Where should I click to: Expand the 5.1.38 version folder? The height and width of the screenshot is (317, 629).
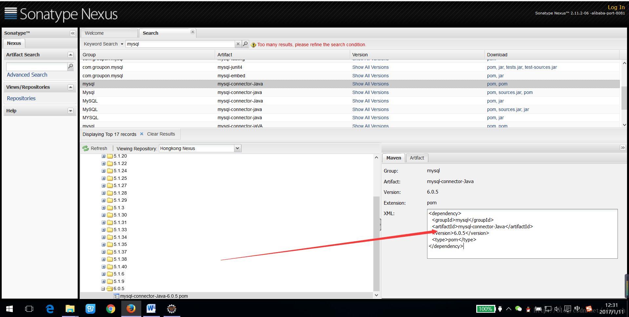[103, 259]
